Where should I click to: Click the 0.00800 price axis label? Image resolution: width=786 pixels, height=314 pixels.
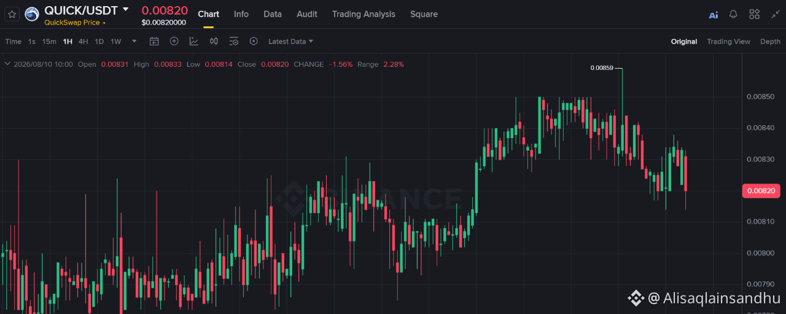pyautogui.click(x=760, y=253)
